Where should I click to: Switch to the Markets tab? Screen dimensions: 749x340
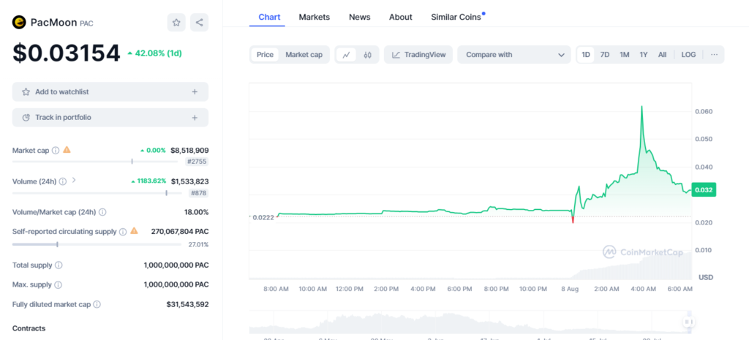tap(315, 17)
